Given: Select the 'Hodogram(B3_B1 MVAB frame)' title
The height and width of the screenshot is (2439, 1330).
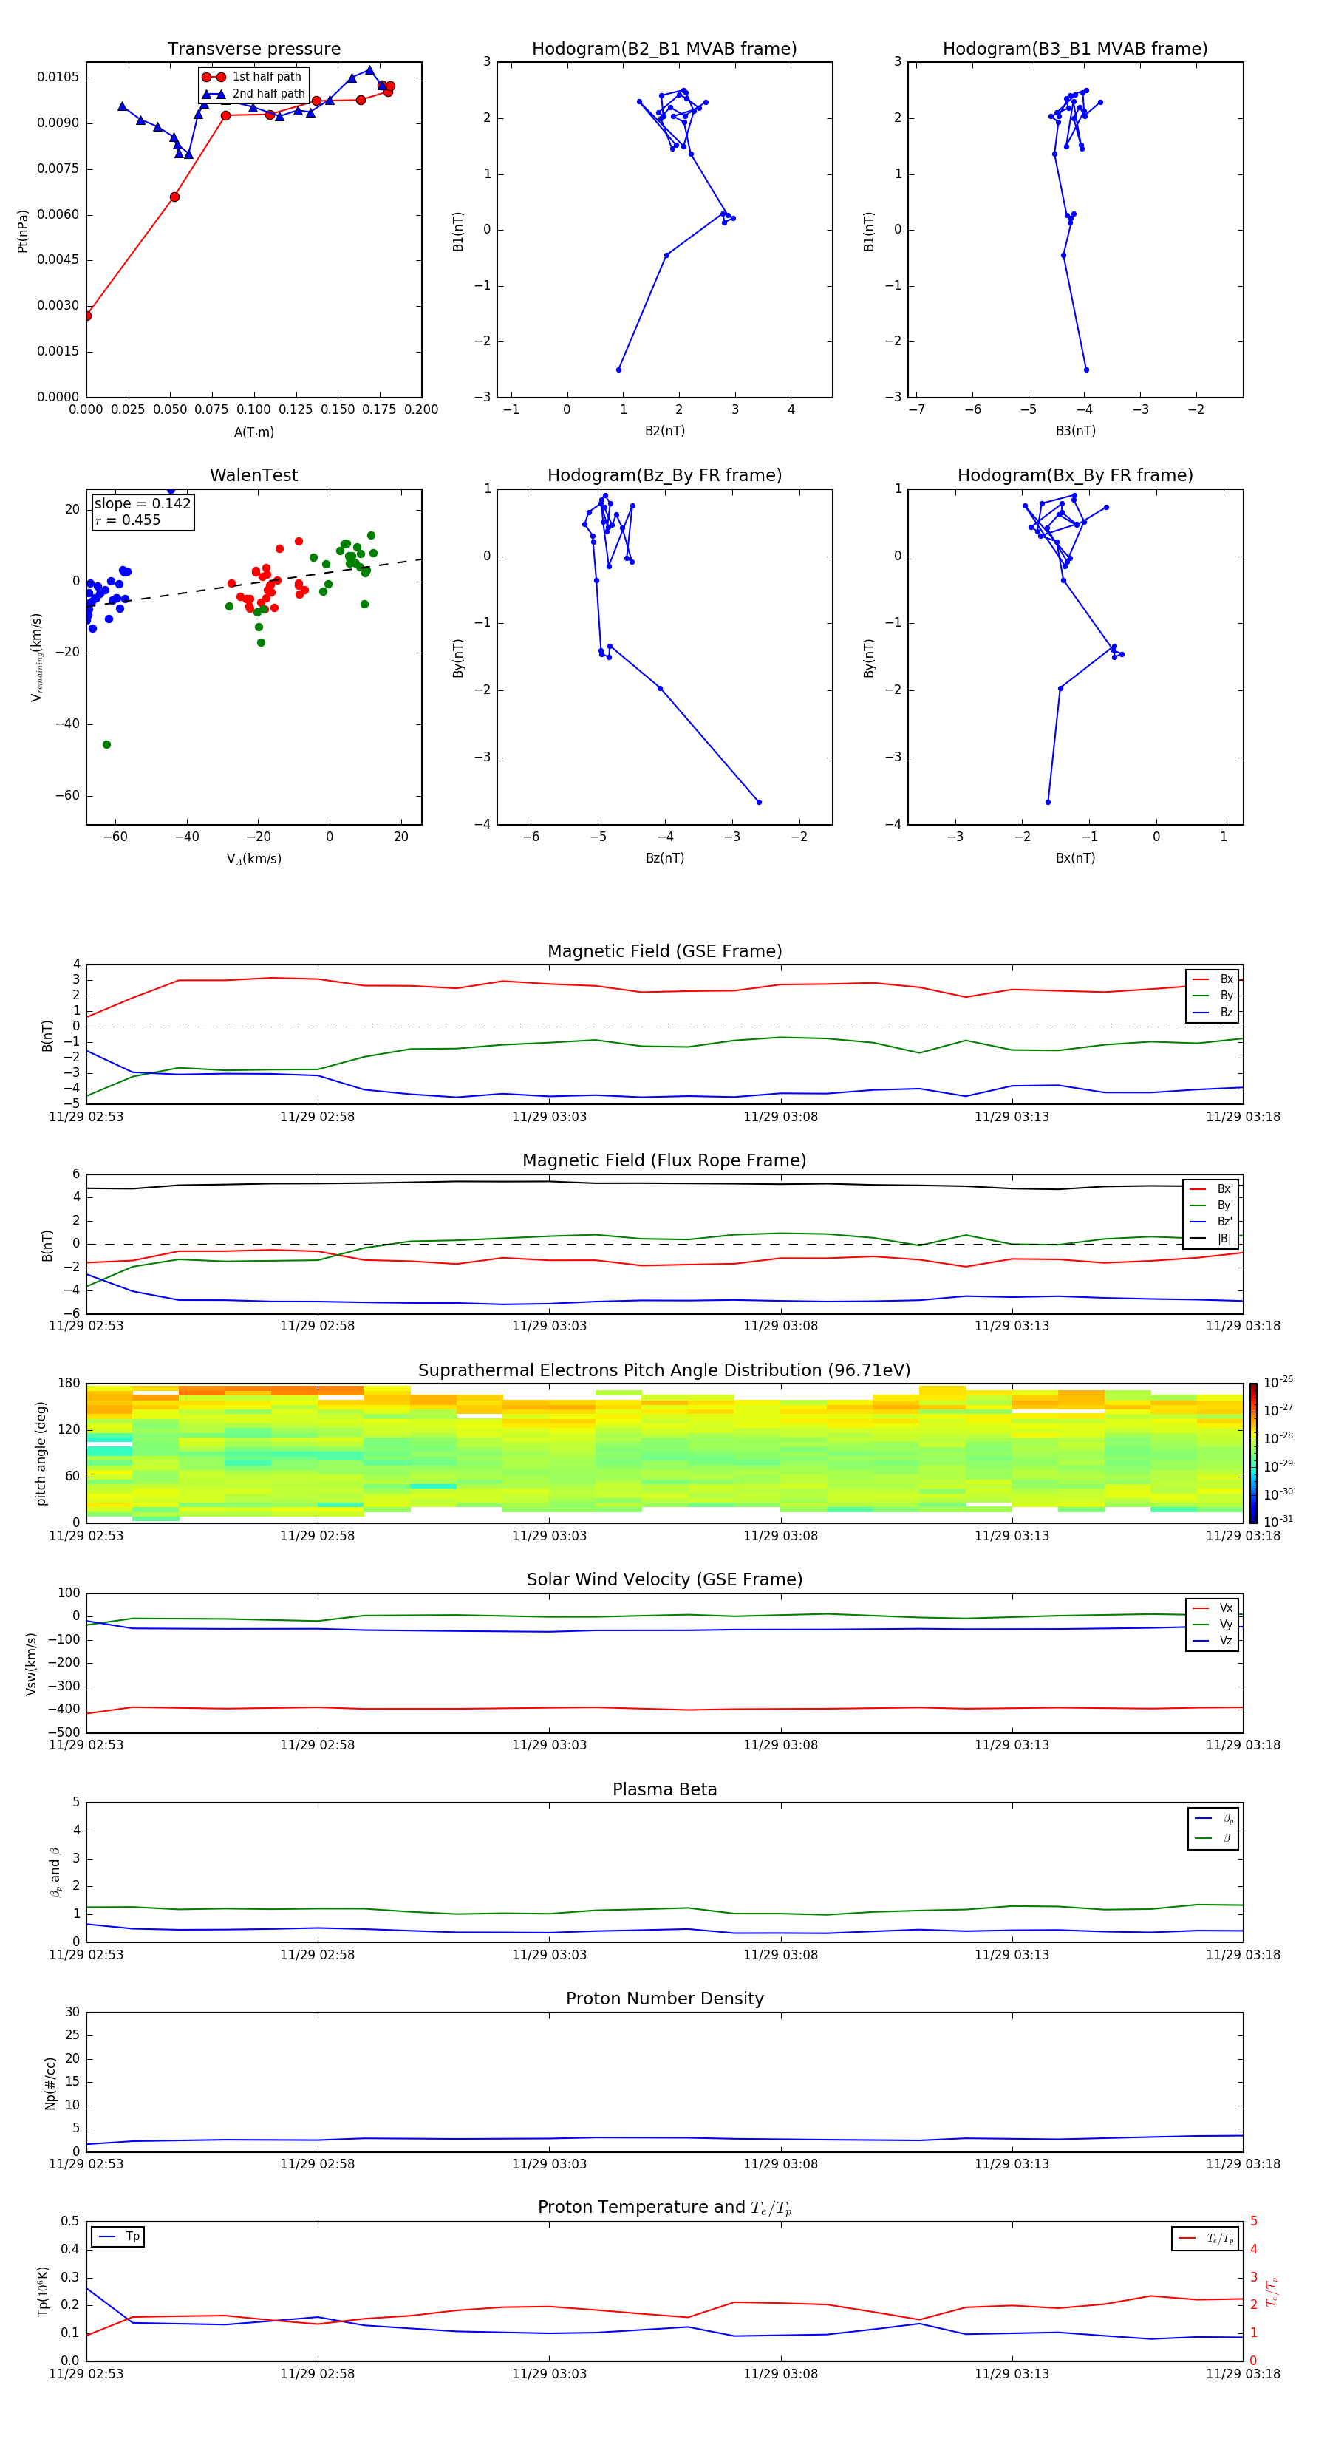Looking at the screenshot, I should (x=1075, y=48).
